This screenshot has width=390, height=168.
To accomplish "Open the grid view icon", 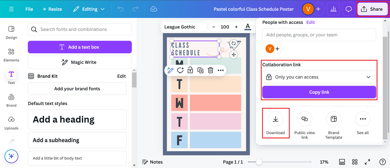I will click(355, 162).
